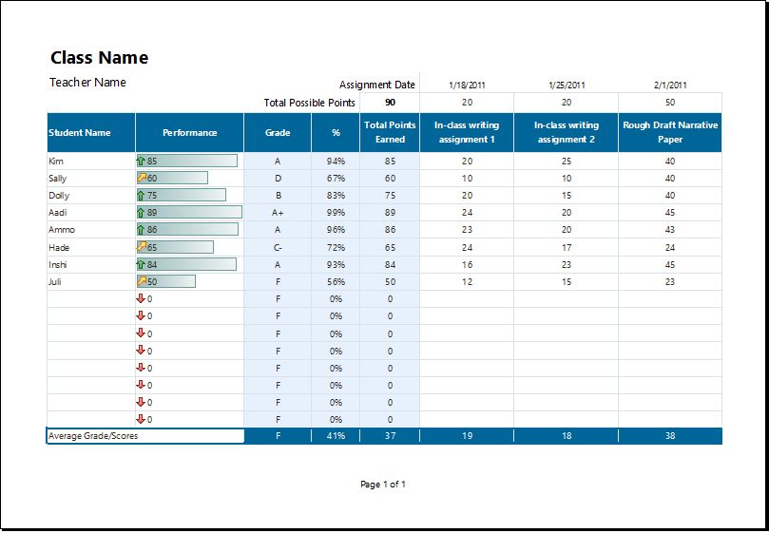Click the yellow diagonal arrow in Sally's Performance cell
Image resolution: width=769 pixels, height=533 pixels.
pyautogui.click(x=142, y=178)
